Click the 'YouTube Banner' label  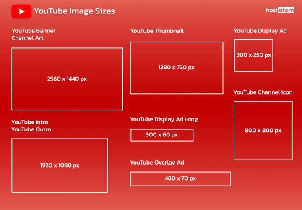pos(34,31)
